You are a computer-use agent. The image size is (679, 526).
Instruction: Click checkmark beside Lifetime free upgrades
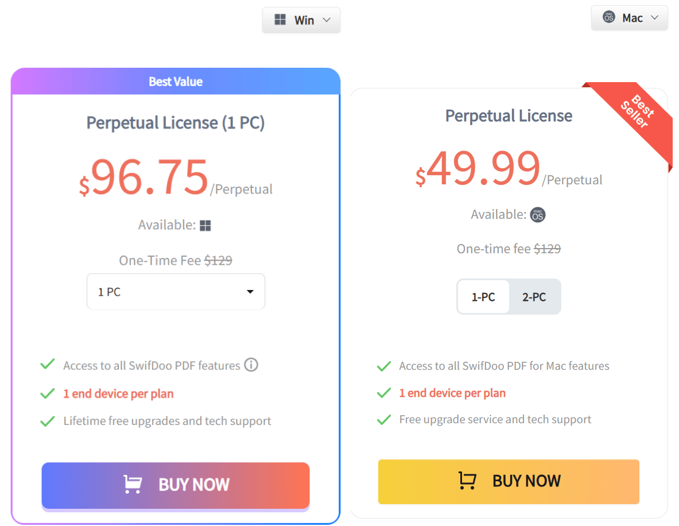(x=47, y=421)
